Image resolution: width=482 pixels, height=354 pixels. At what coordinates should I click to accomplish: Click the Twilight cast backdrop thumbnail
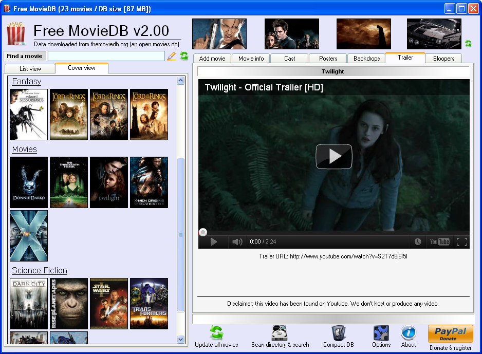click(292, 34)
